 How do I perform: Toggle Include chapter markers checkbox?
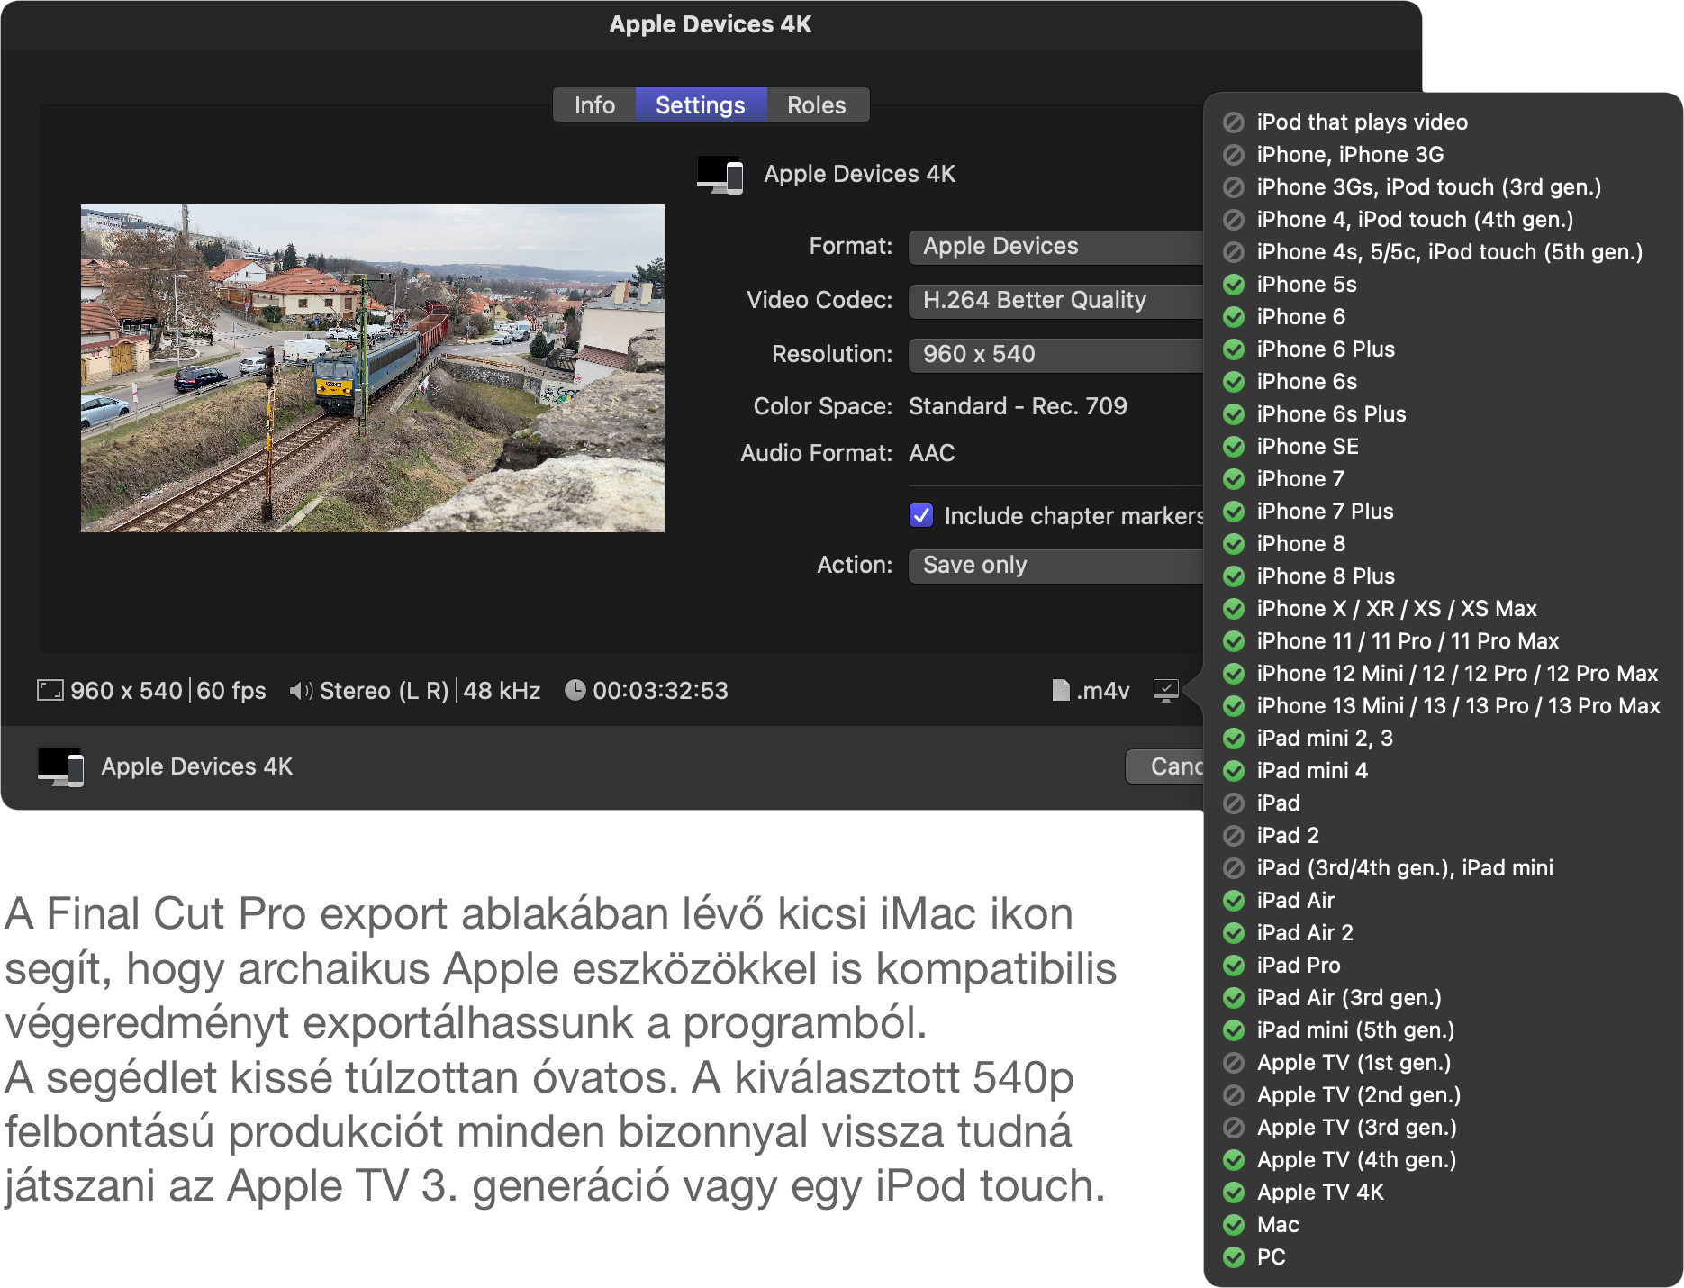921,515
